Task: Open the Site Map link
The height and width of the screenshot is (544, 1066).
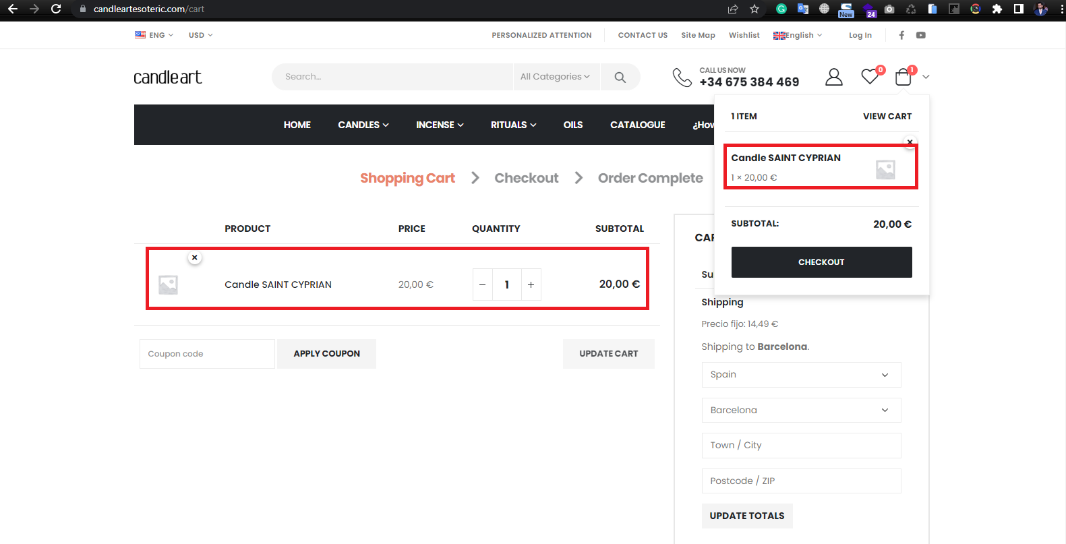Action: (698, 35)
